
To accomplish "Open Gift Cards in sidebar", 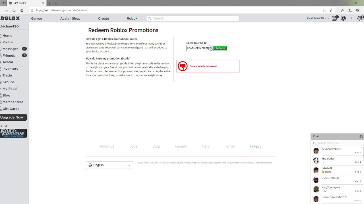I will tap(11, 109).
